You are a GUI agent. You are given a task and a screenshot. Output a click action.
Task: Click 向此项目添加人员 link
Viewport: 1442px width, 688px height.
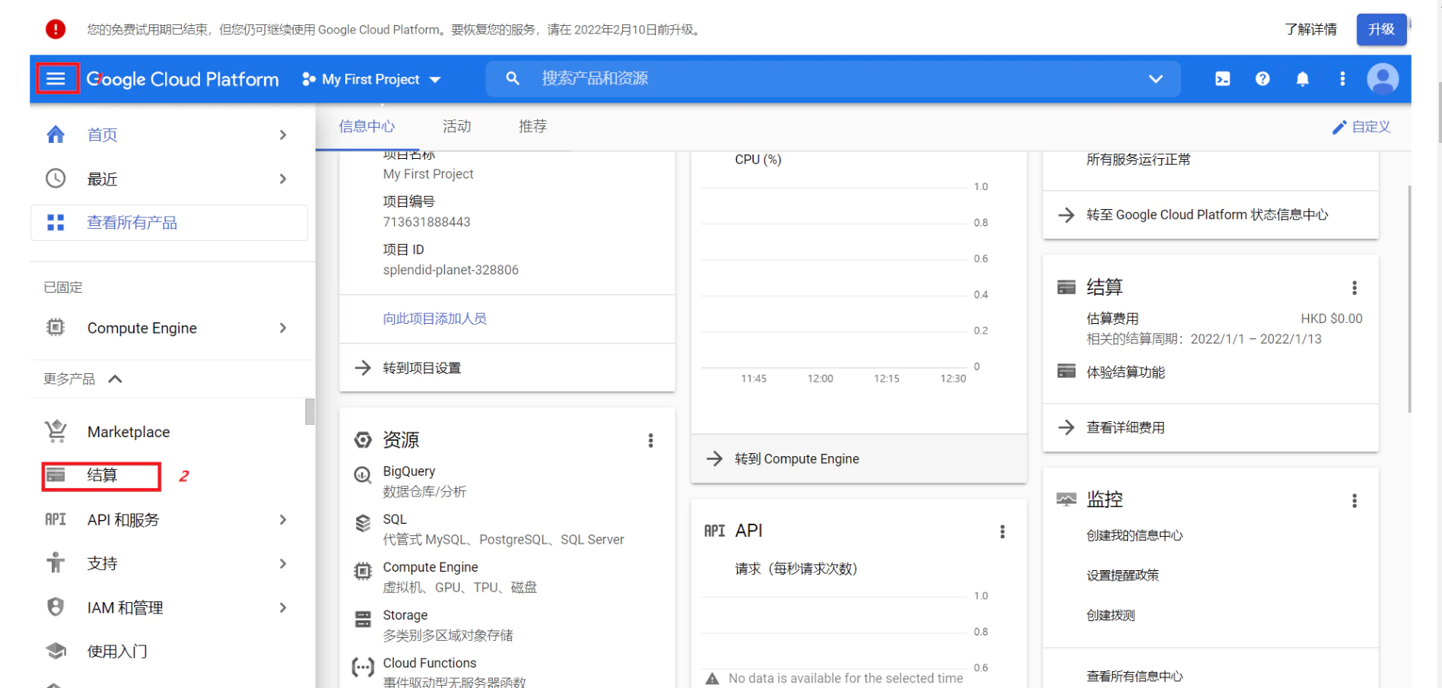point(434,319)
